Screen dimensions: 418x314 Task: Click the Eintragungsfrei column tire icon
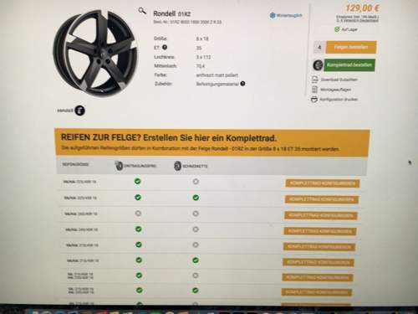click(x=119, y=166)
